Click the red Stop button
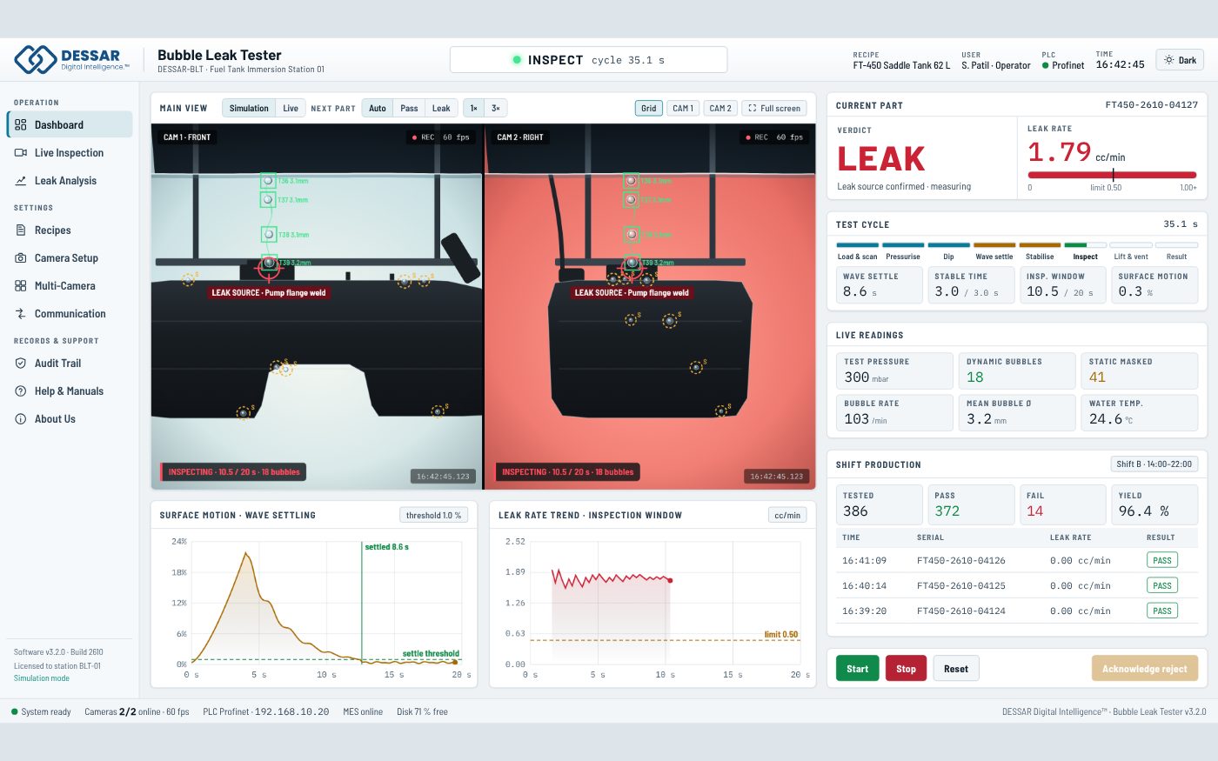Screen dimensions: 1218x761 tap(906, 668)
